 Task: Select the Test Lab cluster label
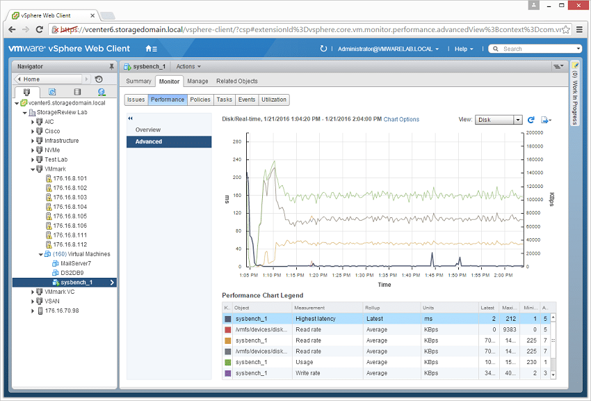[56, 159]
